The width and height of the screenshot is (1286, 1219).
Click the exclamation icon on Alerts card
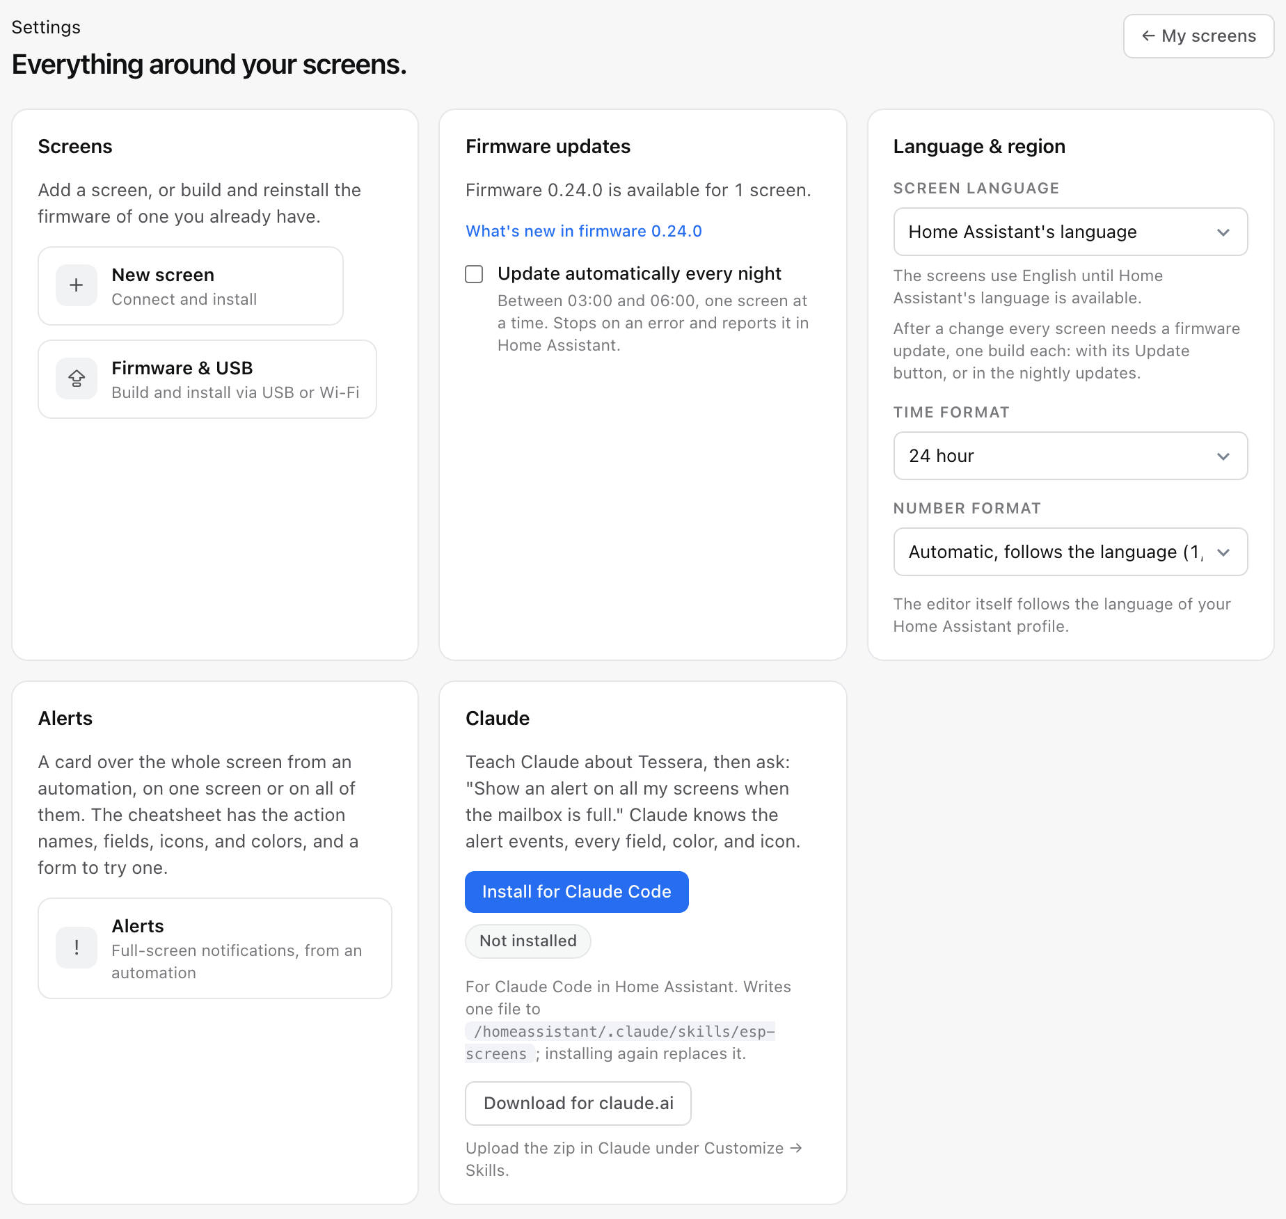point(77,948)
